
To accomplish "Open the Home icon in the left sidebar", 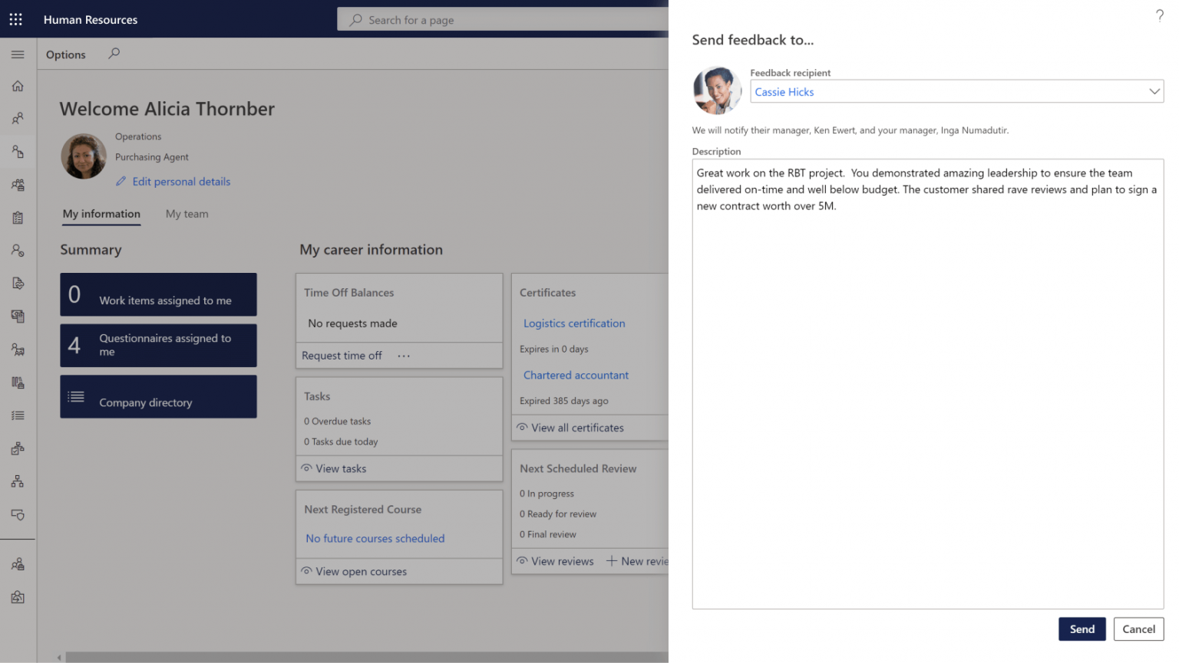I will pyautogui.click(x=17, y=86).
